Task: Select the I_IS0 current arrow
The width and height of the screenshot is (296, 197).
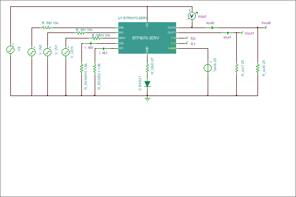Action: (x=91, y=43)
